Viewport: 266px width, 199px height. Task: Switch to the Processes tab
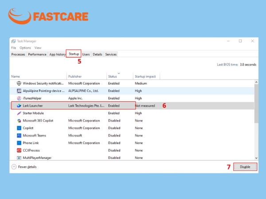pyautogui.click(x=18, y=54)
